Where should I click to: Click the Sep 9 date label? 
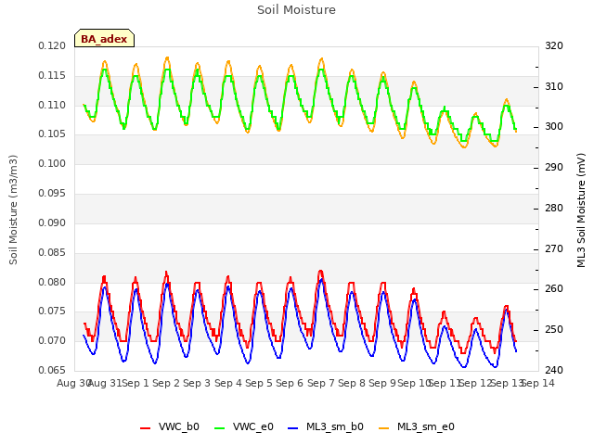(x=382, y=383)
